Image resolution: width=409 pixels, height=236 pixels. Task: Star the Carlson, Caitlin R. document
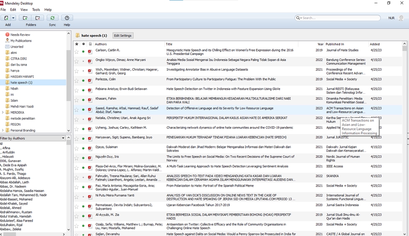(x=76, y=52)
